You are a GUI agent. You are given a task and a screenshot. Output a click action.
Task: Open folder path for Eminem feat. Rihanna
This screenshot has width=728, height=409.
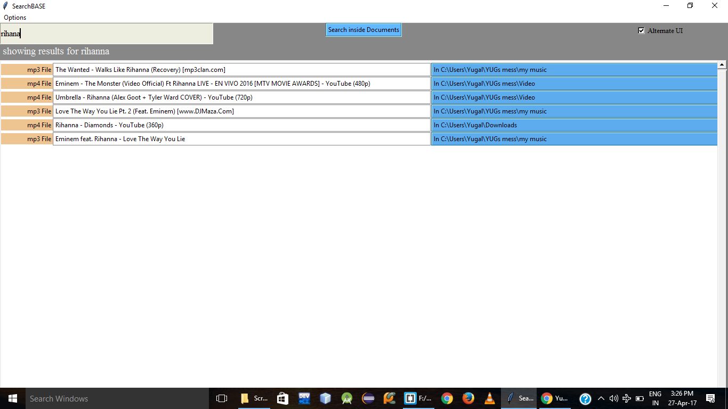[x=574, y=139]
